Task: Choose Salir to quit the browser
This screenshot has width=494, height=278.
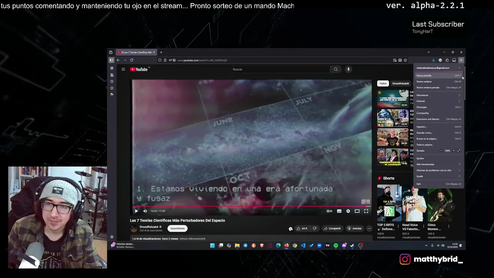Action: [x=438, y=184]
